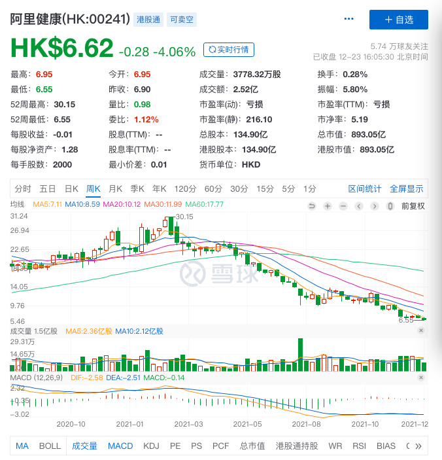Click the MA5:7.11 moving average label
The image size is (442, 460).
[47, 204]
